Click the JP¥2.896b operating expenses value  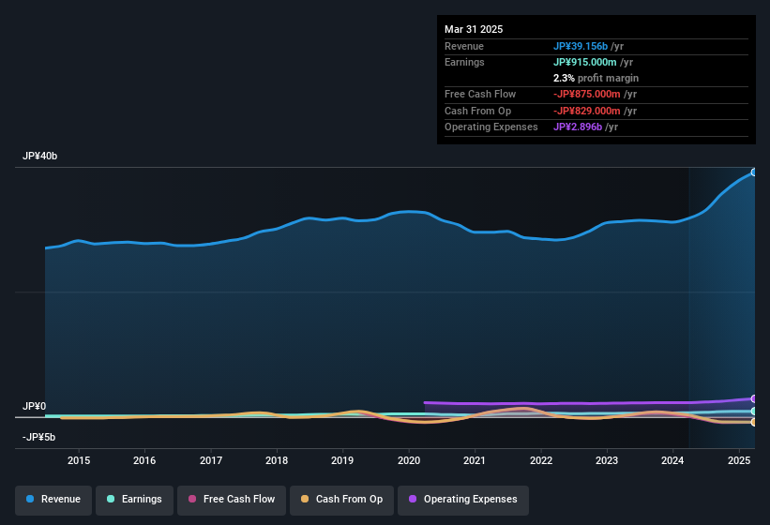click(x=577, y=127)
